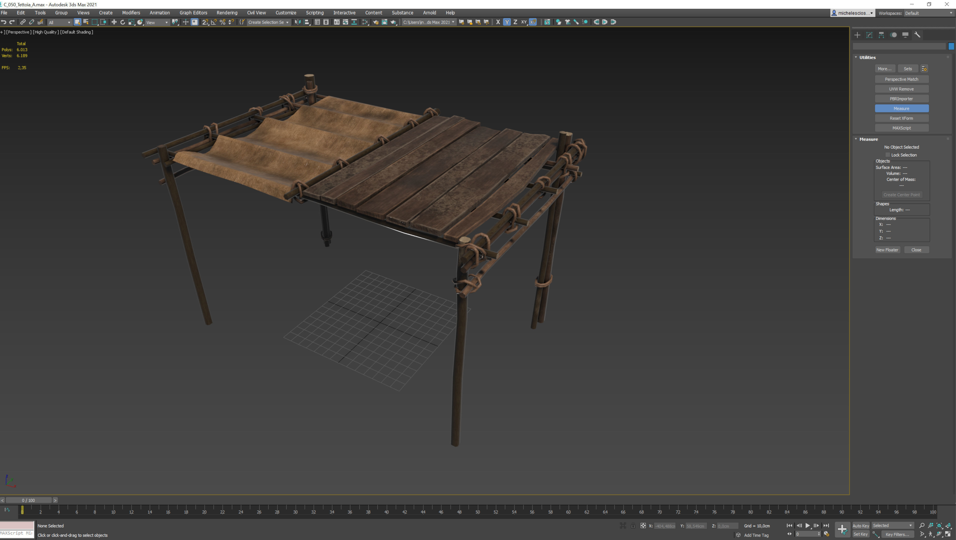
Task: Activate the Select and Rotate tool
Action: 122,22
